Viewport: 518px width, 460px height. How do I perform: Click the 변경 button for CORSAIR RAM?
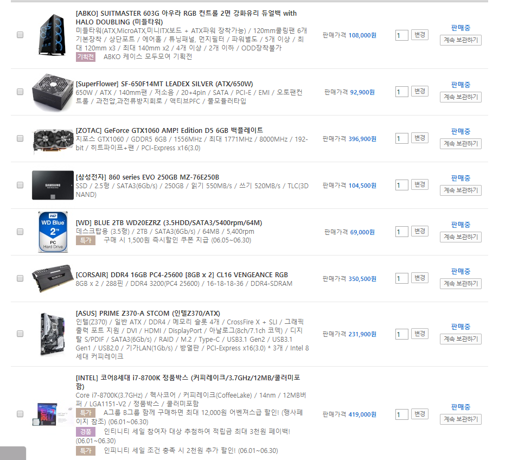pos(420,278)
